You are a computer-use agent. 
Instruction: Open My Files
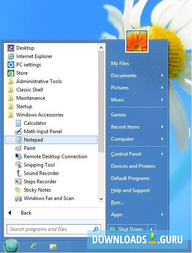pos(120,63)
